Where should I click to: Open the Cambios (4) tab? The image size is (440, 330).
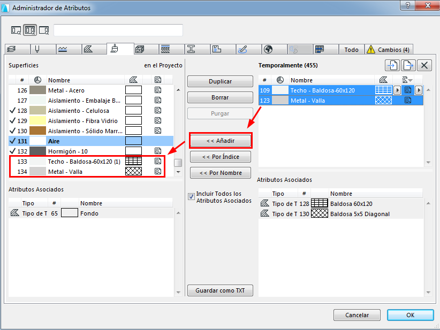(x=389, y=50)
